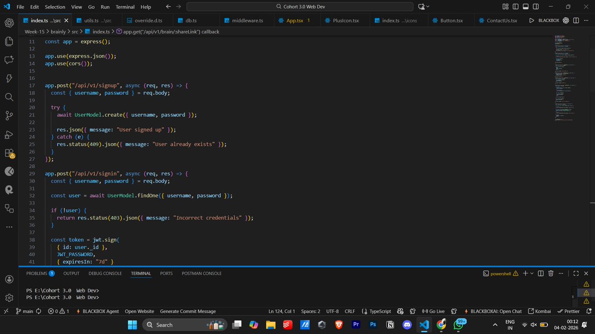Viewport: 595px width, 334px height.
Task: Open the lightning bolt activity bar view
Action: click(9, 78)
